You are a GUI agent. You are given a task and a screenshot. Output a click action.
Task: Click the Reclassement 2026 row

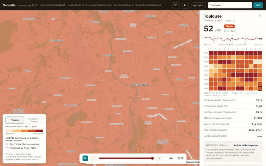pos(233,136)
